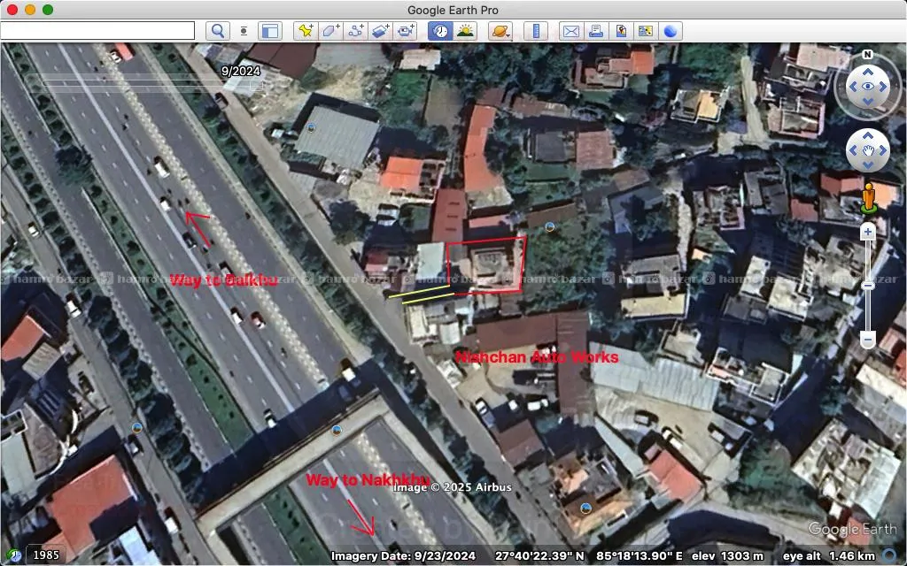Email the current view
Image resolution: width=907 pixels, height=566 pixels.
pos(569,30)
